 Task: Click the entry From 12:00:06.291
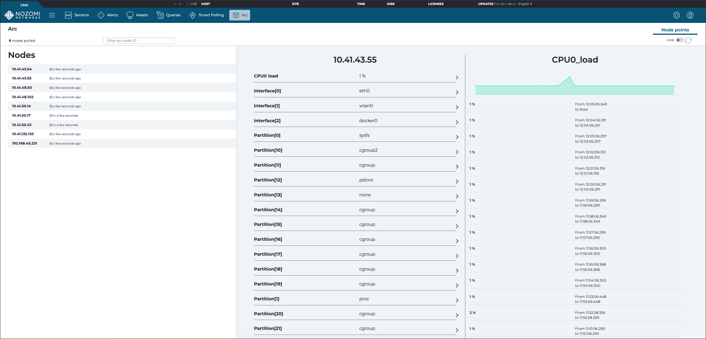pos(575,187)
